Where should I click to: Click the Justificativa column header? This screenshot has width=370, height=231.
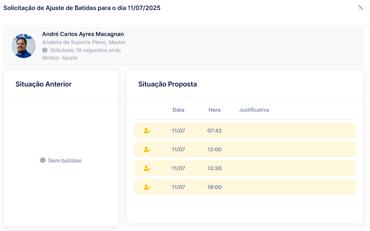[254, 110]
